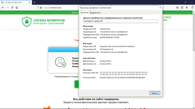Click the СЛУЖБА ВОЗВРАТОВ site title

(x=49, y=20)
